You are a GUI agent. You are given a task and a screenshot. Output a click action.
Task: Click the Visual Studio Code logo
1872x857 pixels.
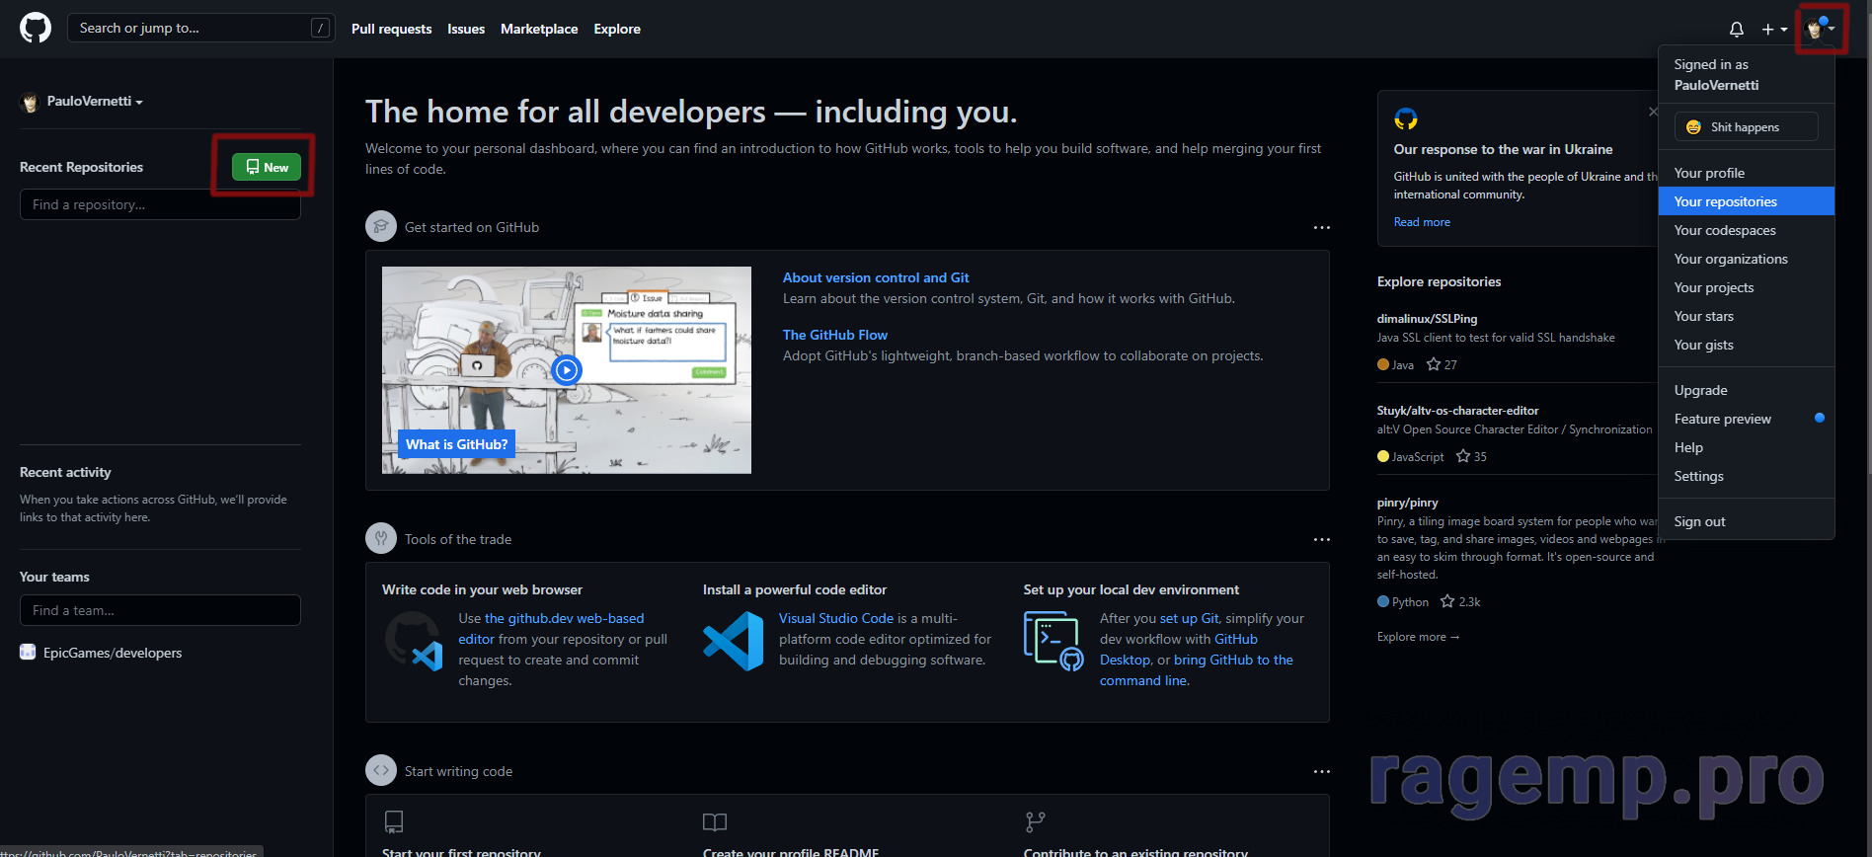733,641
